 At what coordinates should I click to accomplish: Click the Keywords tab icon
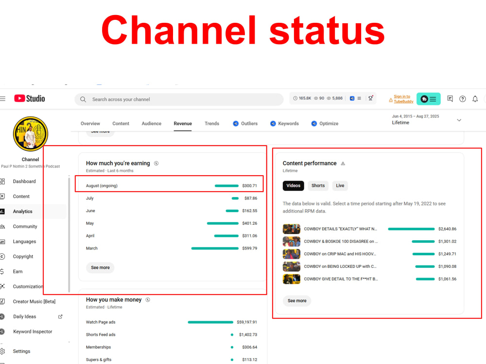click(273, 123)
